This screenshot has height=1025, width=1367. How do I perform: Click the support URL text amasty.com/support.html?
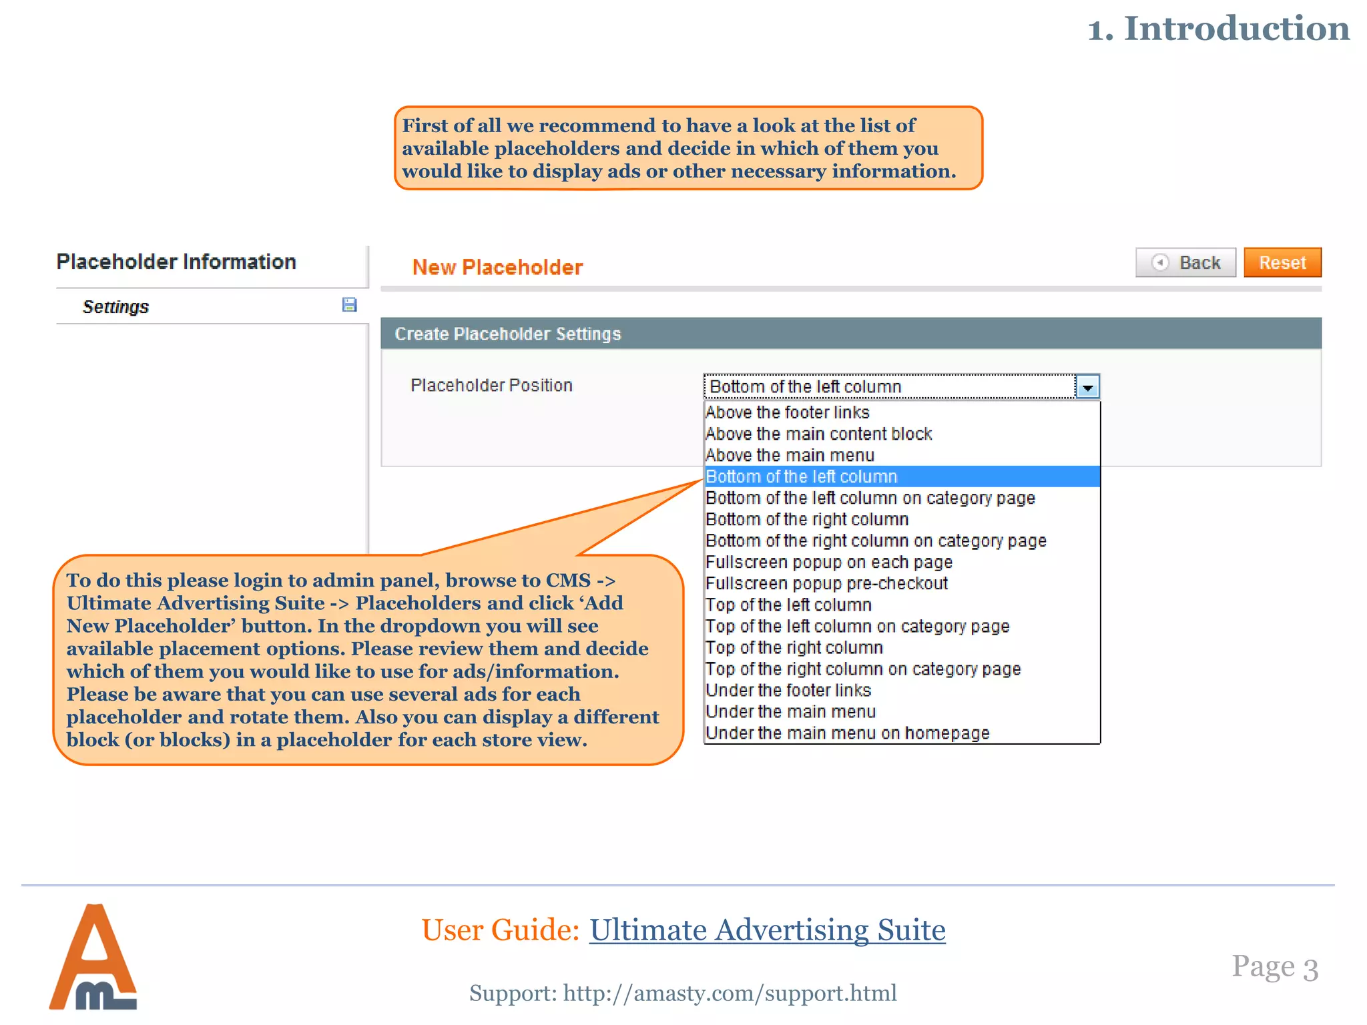pyautogui.click(x=730, y=993)
